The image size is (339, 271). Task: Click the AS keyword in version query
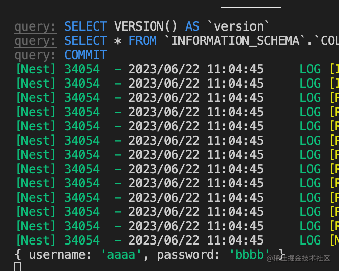[x=192, y=26]
